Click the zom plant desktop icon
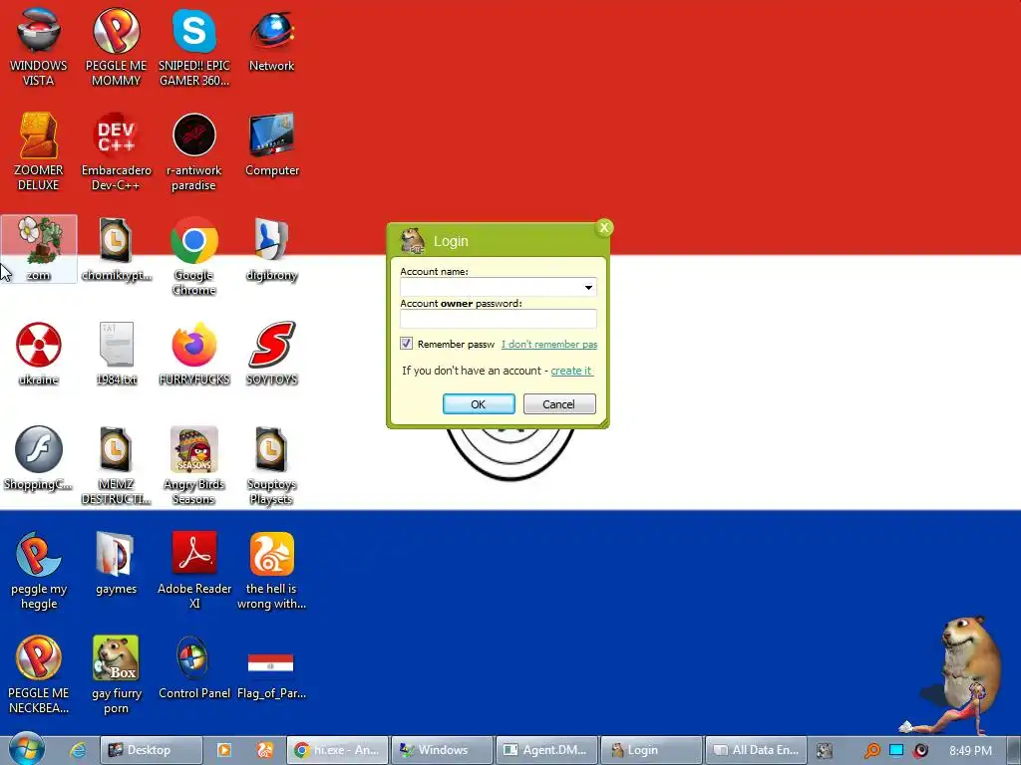 [39, 248]
